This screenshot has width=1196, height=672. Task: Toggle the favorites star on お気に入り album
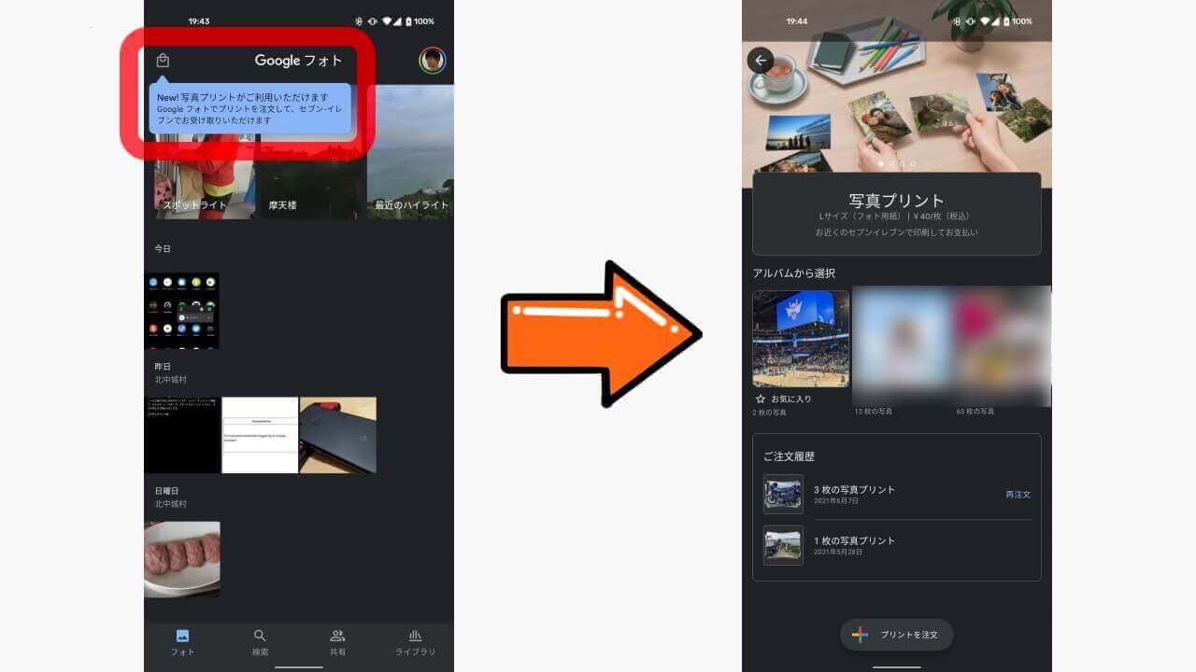point(762,399)
